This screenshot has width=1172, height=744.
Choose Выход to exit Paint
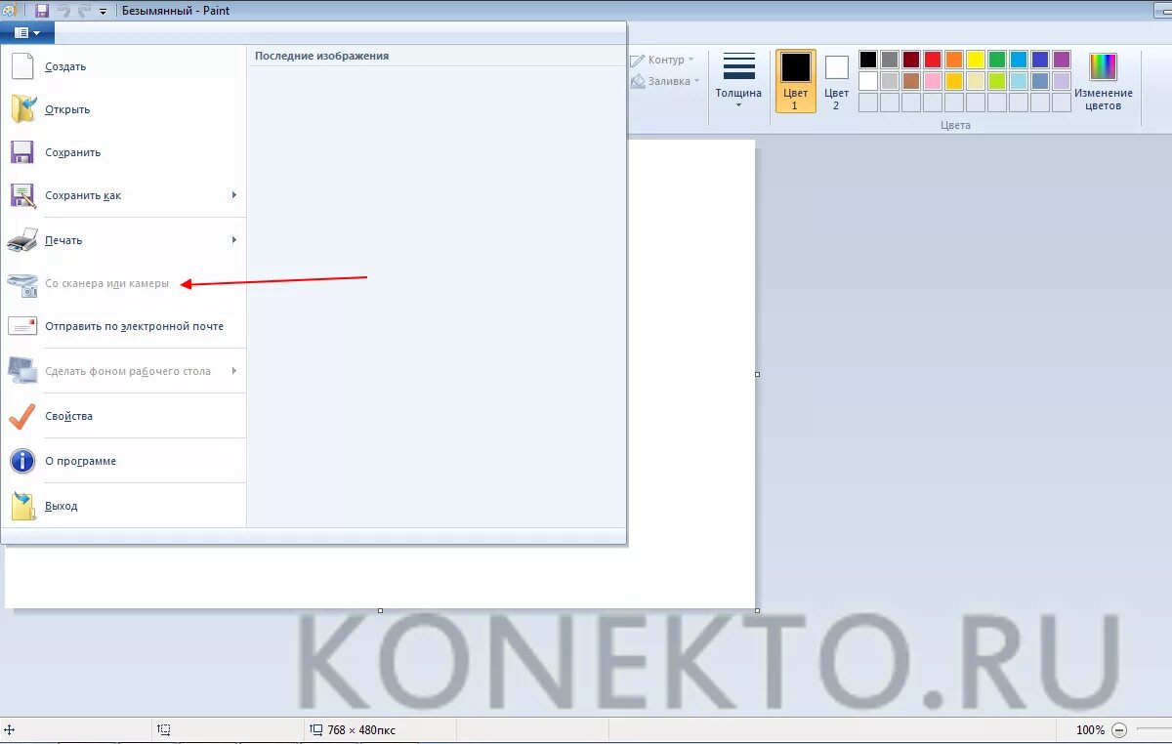click(x=124, y=506)
